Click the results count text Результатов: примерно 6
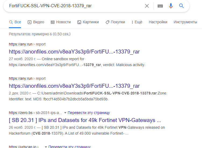The height and width of the screenshot is (148, 202). click(x=39, y=34)
